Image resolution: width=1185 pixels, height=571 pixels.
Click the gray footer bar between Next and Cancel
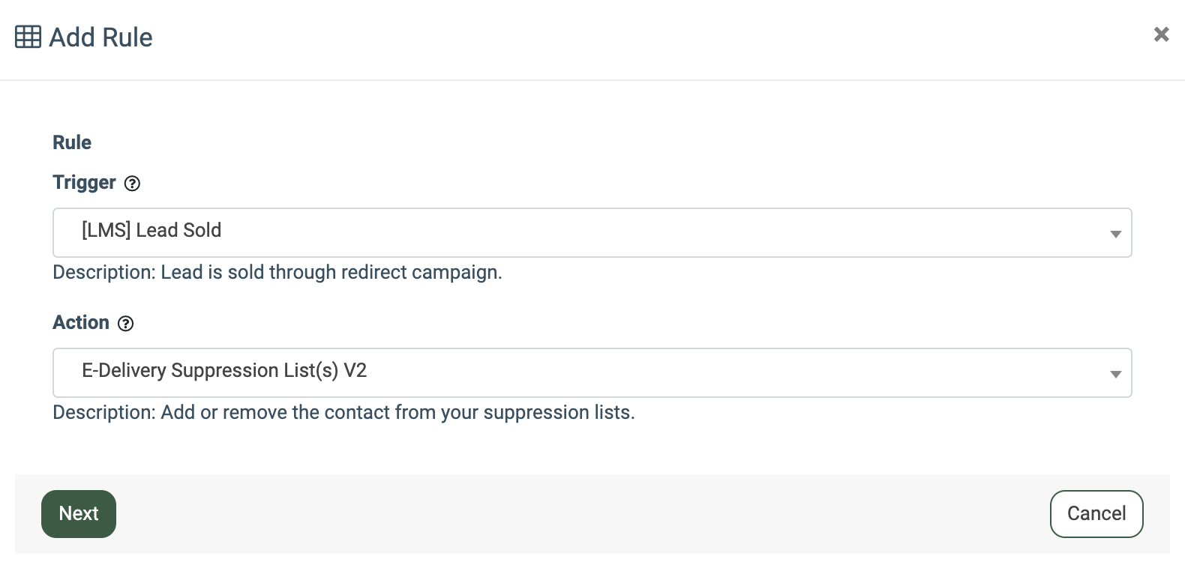pyautogui.click(x=583, y=514)
